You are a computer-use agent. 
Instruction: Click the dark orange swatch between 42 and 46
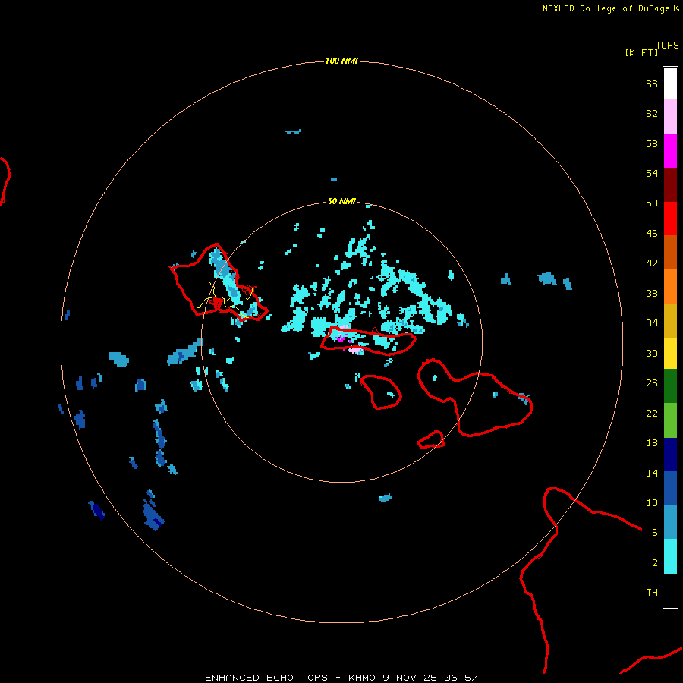coord(670,252)
